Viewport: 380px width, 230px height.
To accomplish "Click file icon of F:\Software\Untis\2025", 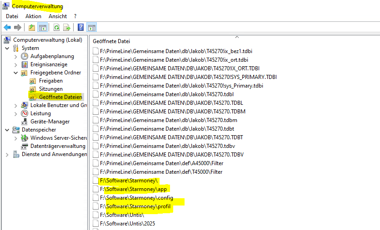I will point(96,224).
